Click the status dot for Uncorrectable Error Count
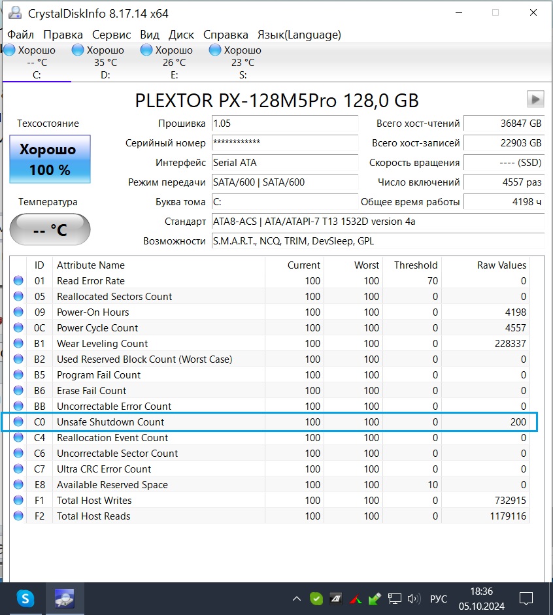The image size is (553, 615). 18,406
